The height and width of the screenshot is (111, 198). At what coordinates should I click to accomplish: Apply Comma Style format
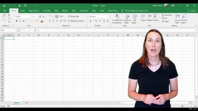[x=100, y=21]
